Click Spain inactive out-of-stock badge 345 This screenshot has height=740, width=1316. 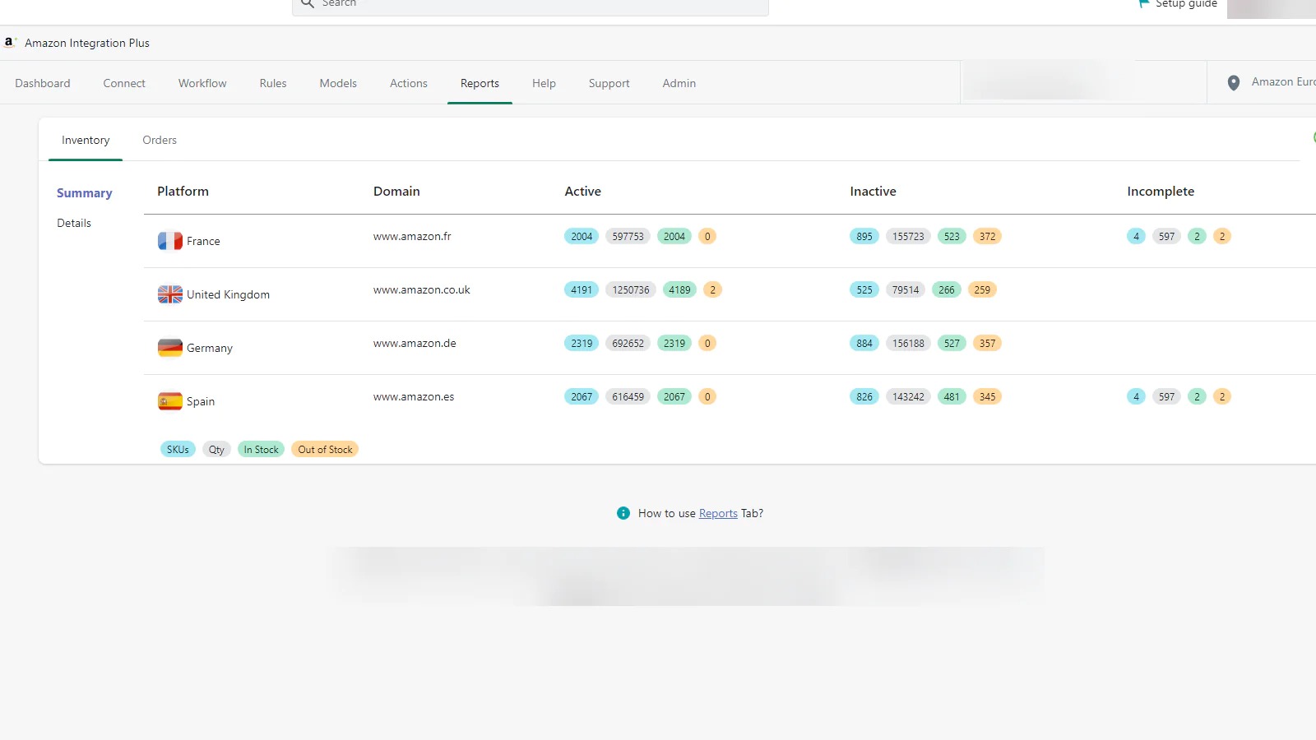pos(987,396)
